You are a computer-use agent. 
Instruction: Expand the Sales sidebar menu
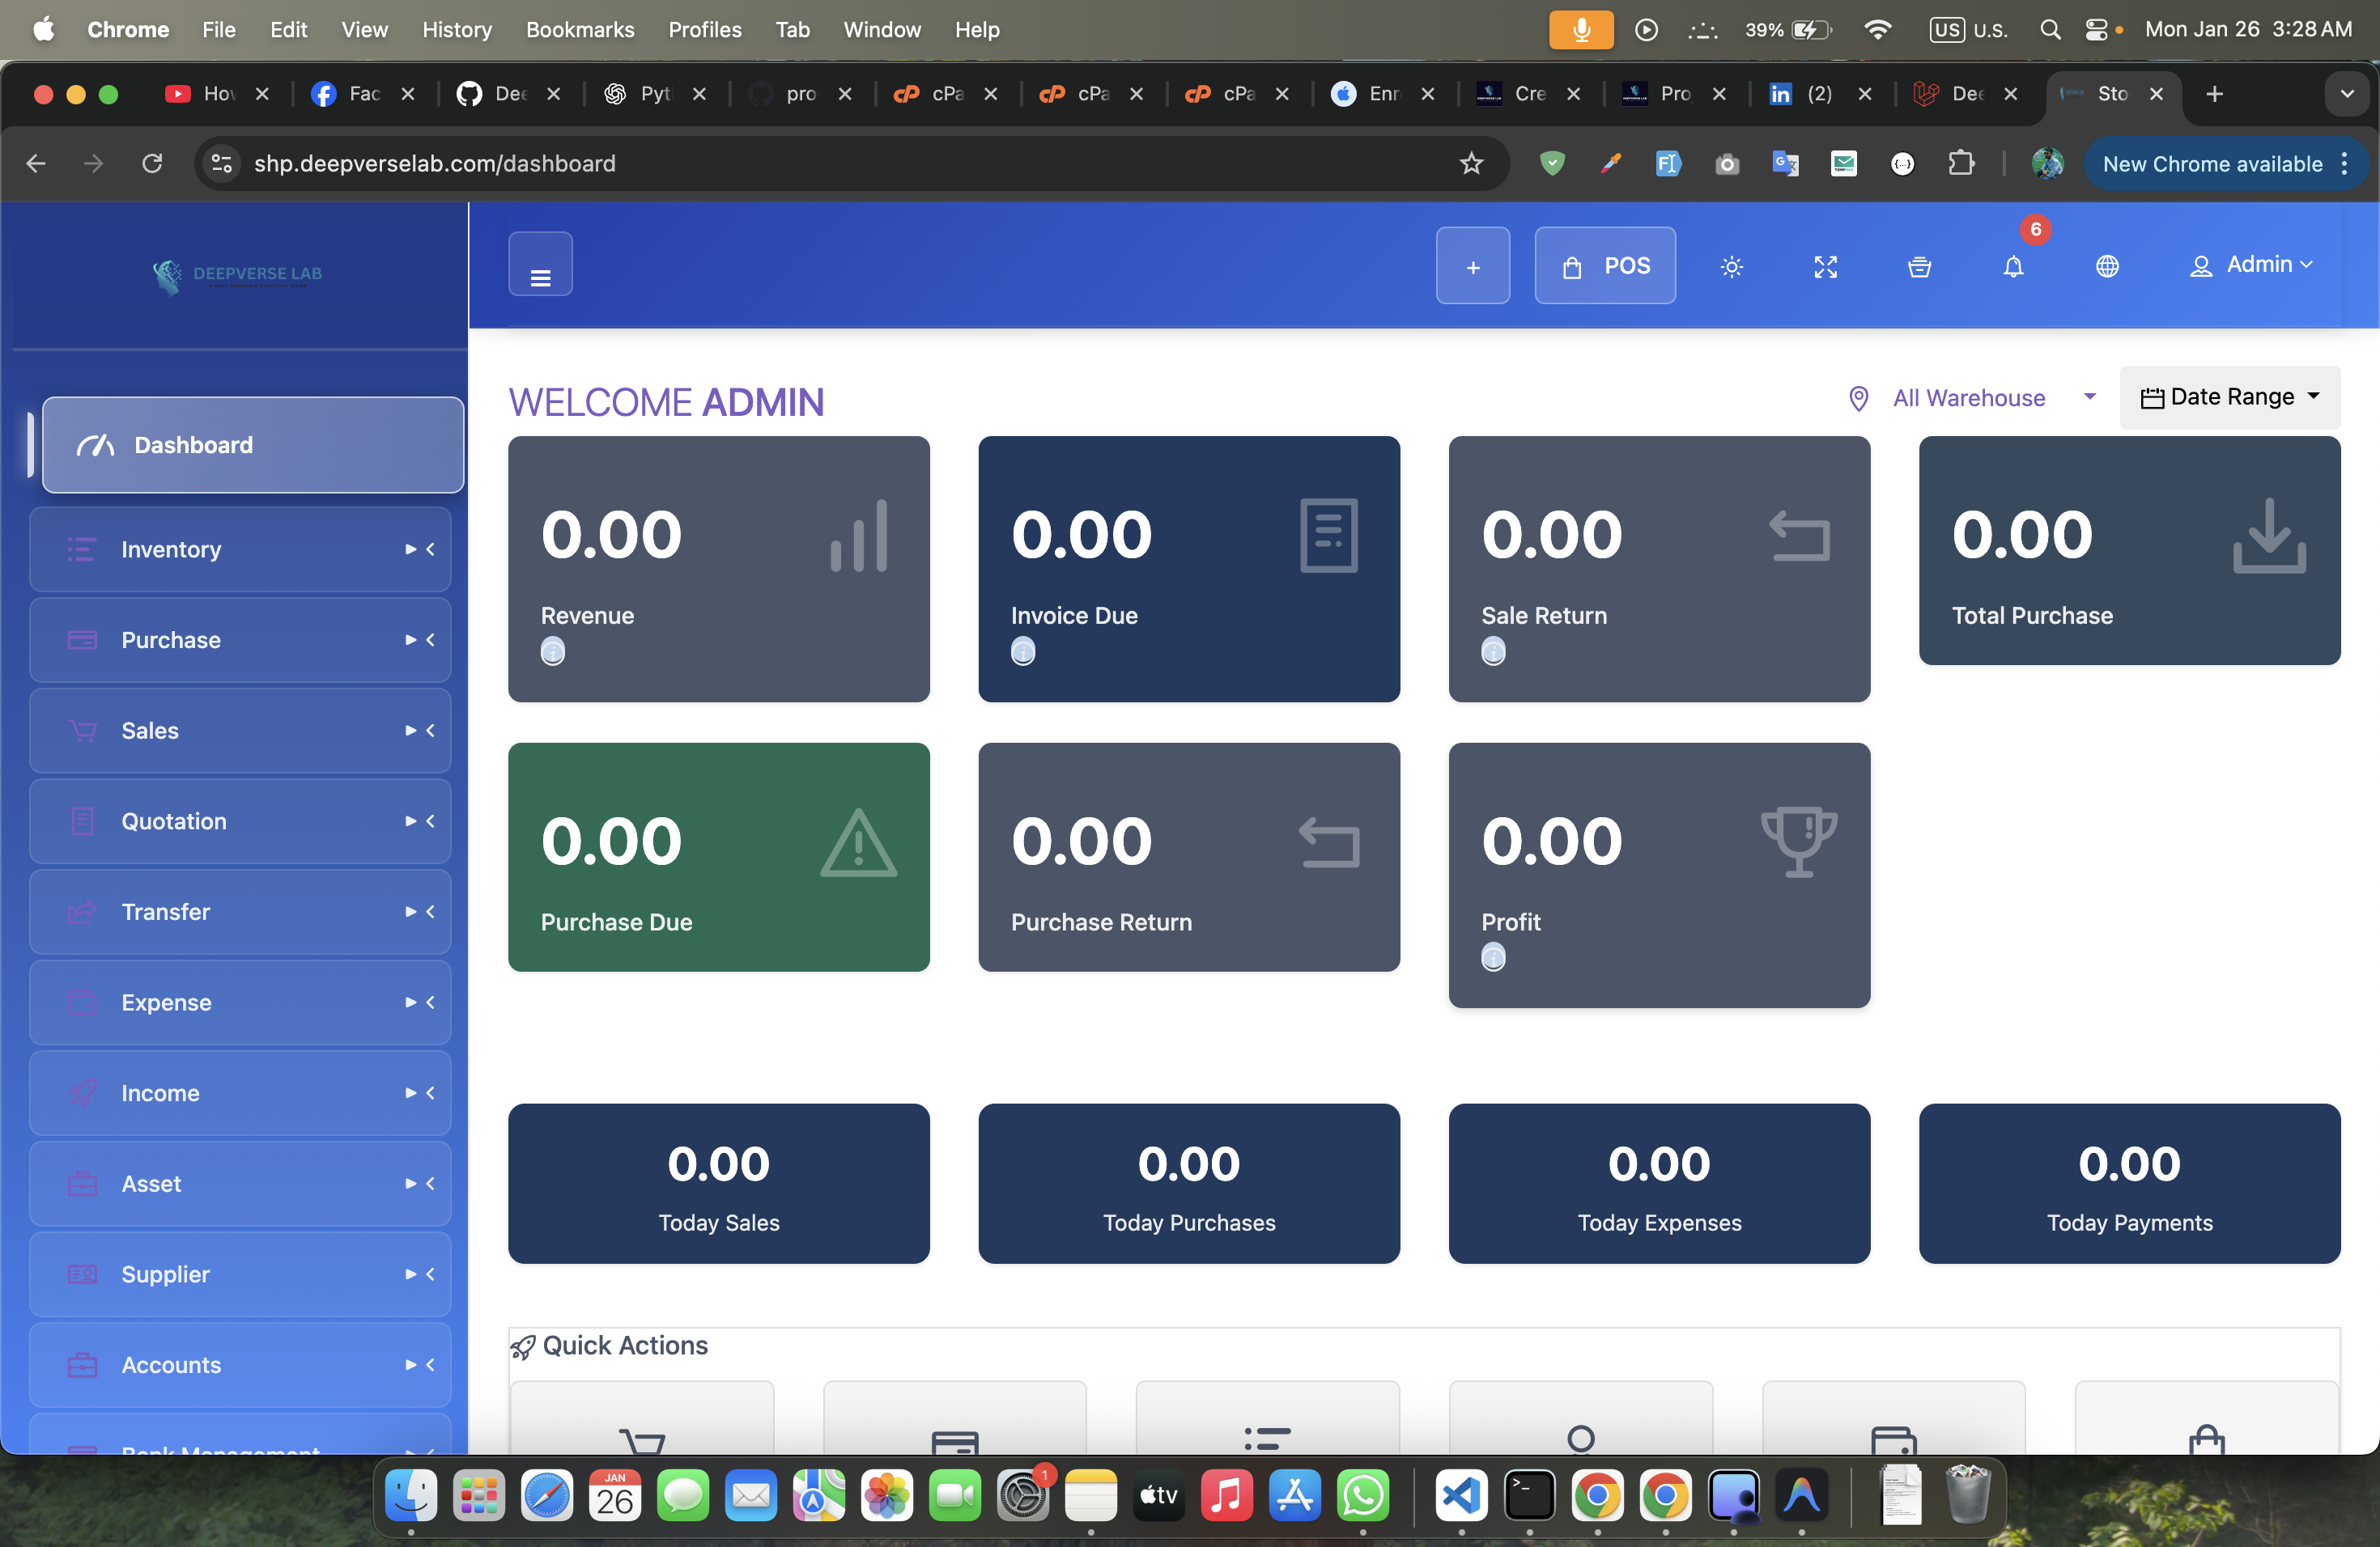240,731
